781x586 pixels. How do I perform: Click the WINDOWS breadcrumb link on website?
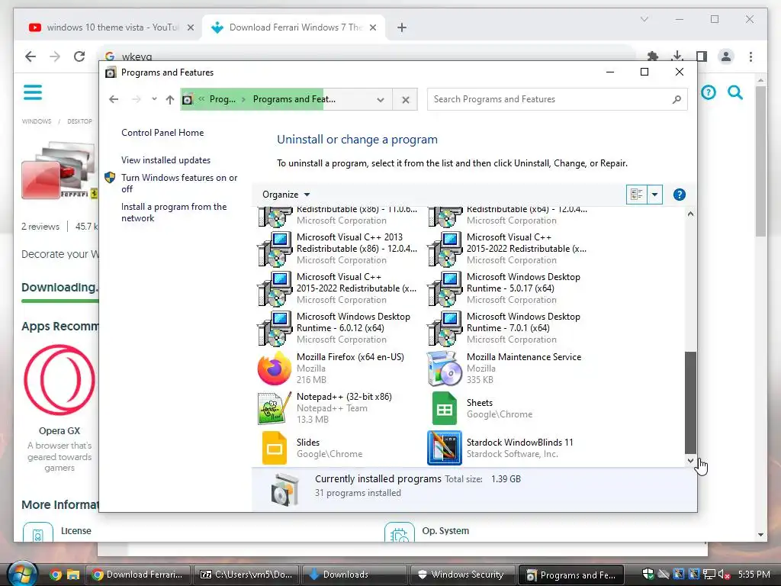37,121
